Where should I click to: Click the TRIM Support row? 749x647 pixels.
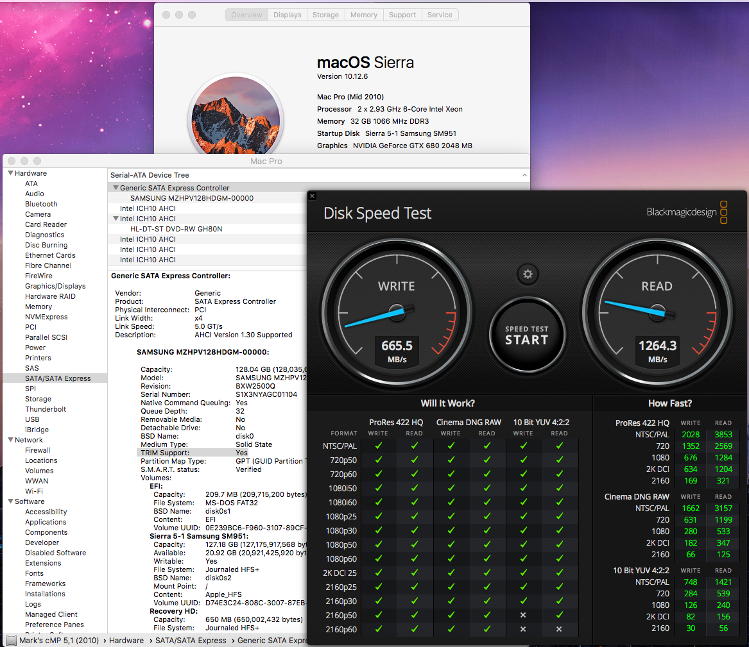tap(221, 453)
